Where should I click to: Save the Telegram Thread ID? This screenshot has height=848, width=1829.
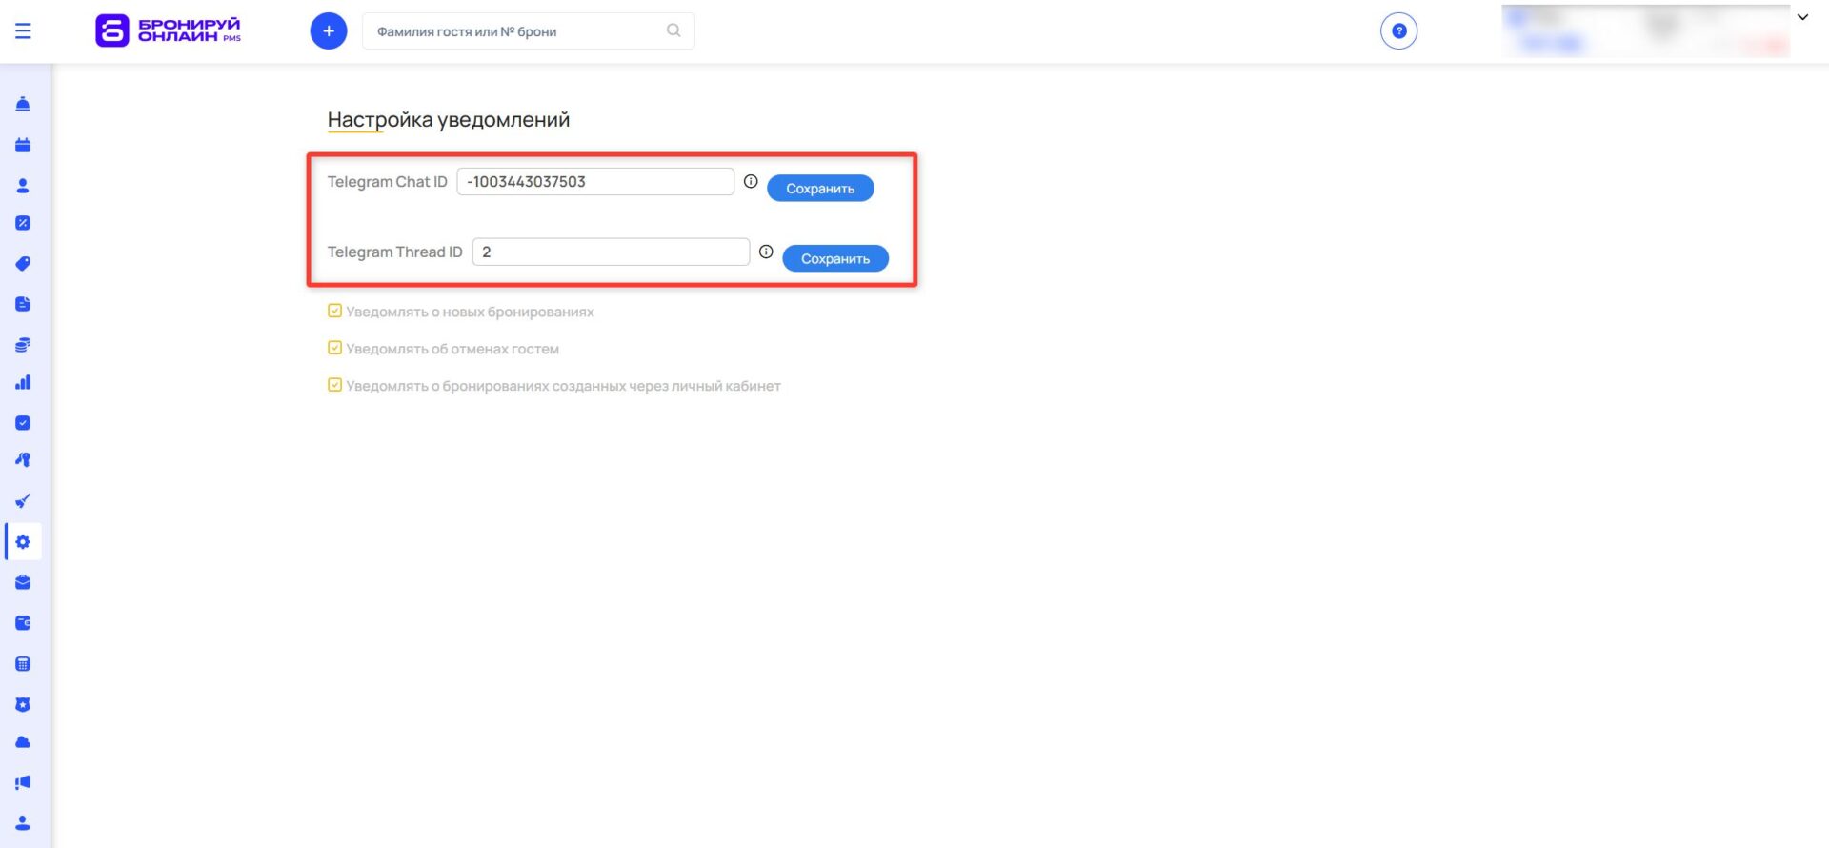834,258
